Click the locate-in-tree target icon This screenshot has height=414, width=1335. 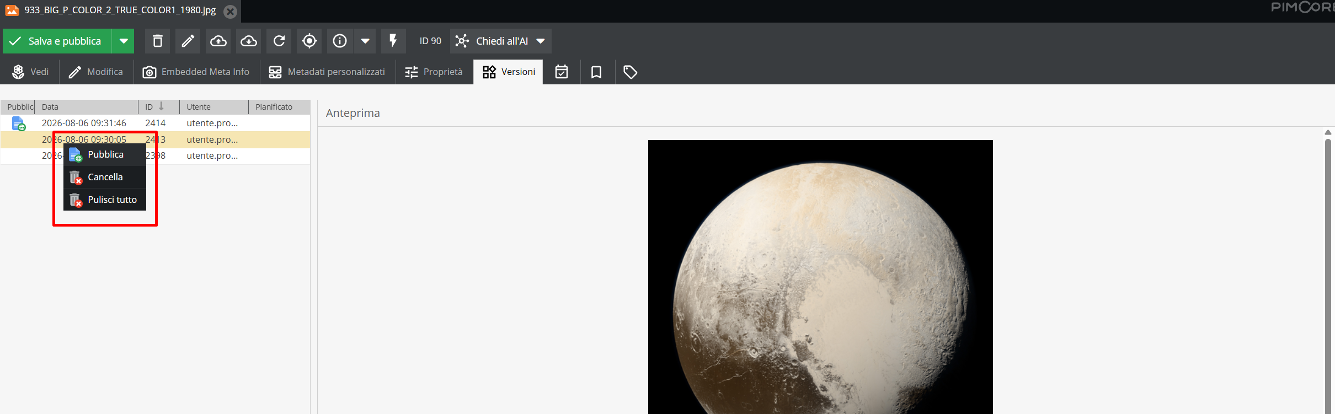click(x=309, y=41)
